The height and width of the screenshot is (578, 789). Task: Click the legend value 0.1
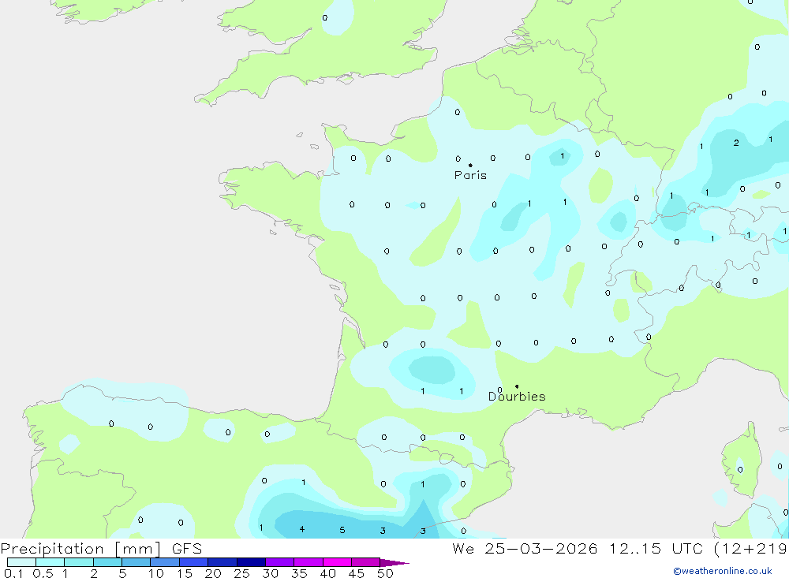click(13, 573)
